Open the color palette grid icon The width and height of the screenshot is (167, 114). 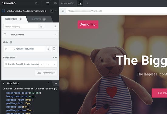[48, 49]
